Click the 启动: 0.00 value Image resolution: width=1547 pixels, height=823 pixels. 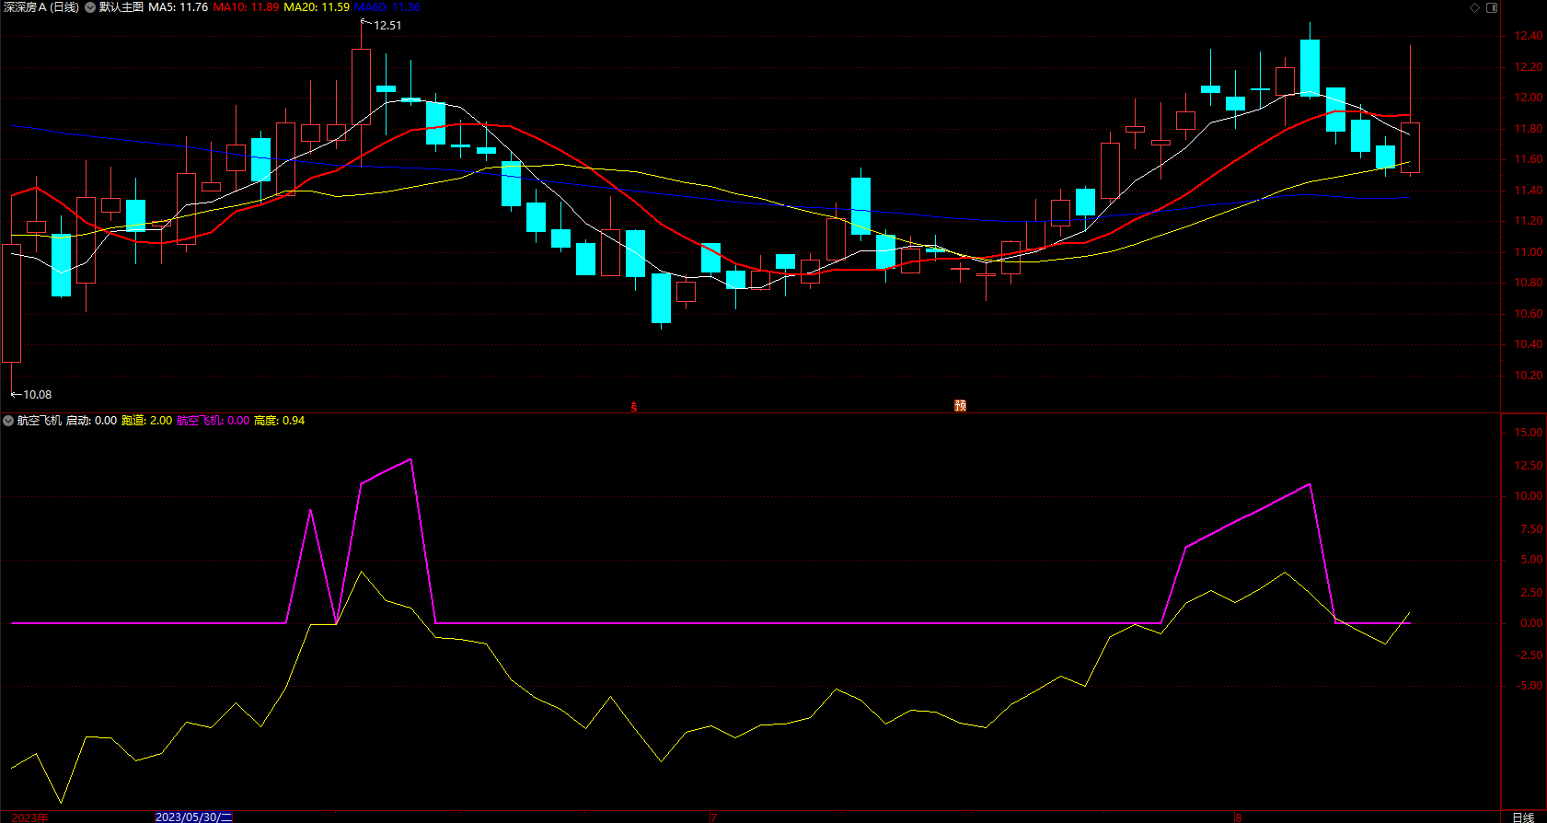click(x=91, y=421)
